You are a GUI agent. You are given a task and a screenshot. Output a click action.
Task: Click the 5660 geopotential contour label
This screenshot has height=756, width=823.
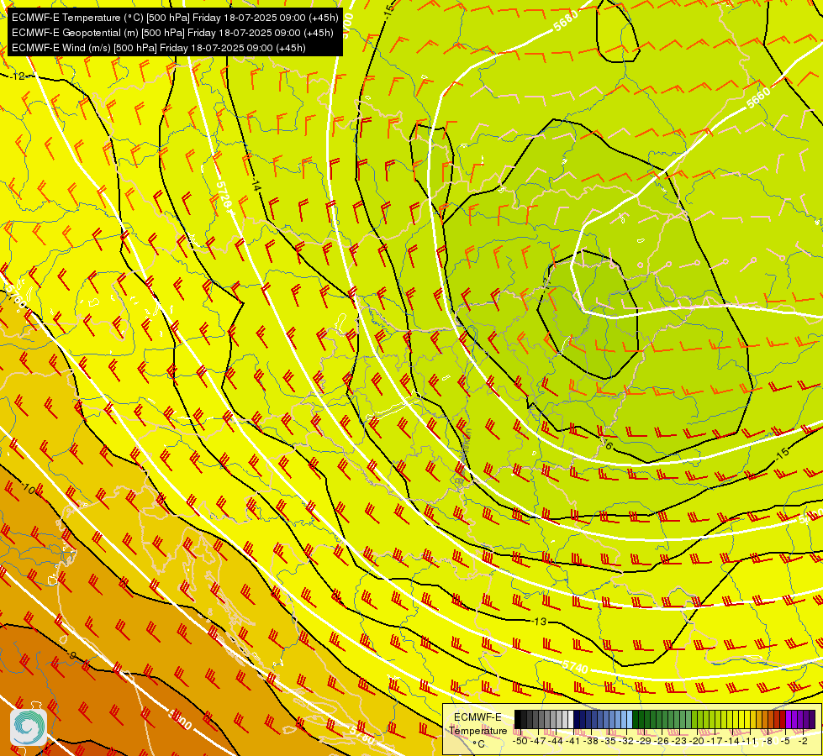[758, 97]
